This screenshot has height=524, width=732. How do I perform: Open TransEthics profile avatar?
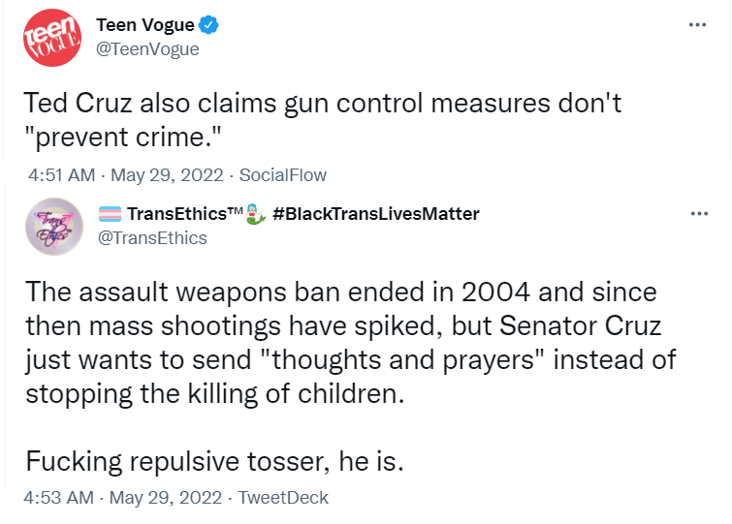[x=54, y=227]
